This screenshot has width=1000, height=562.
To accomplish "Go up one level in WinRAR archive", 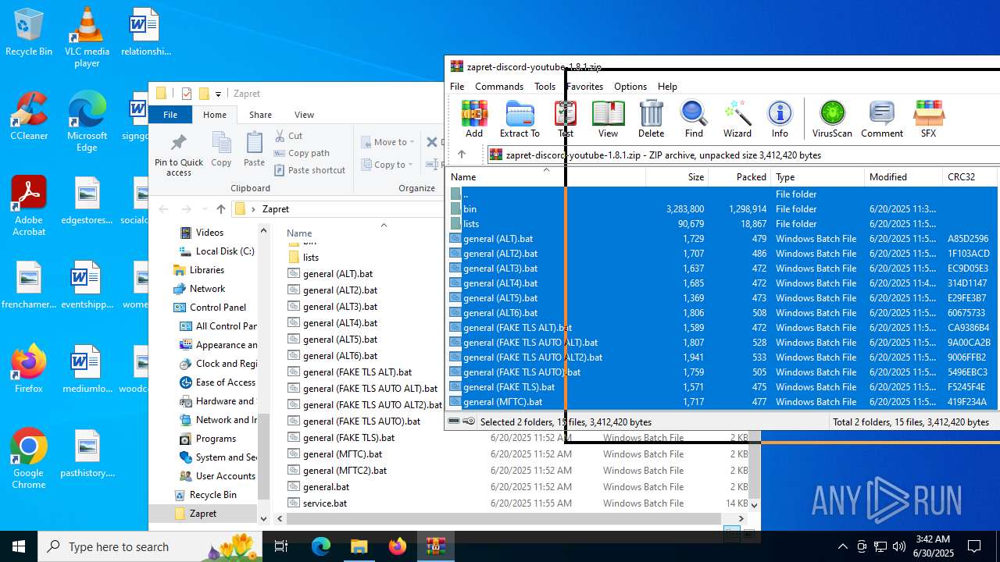I will pyautogui.click(x=462, y=155).
